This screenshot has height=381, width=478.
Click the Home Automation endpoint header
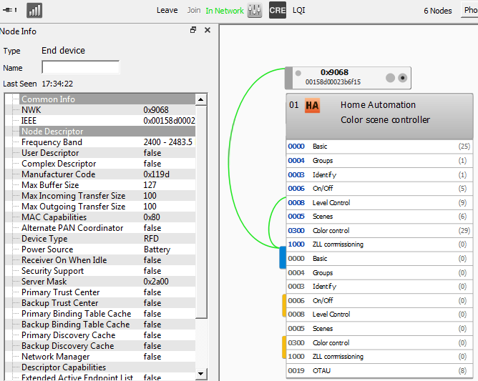(379, 117)
